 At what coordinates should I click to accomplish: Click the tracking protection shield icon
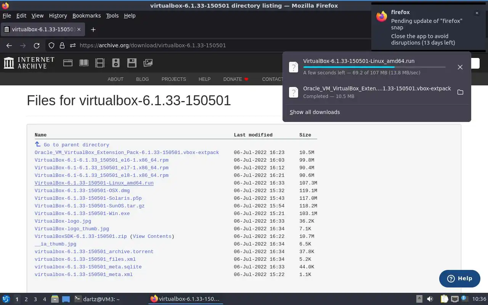[51, 45]
